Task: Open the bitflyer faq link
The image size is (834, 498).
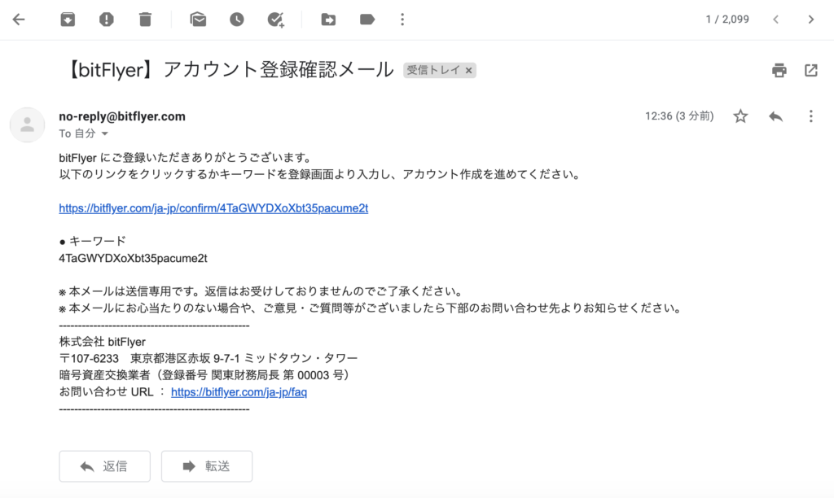Action: pyautogui.click(x=239, y=392)
